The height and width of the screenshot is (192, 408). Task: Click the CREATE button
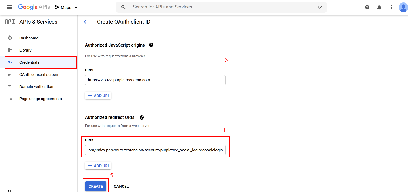click(x=96, y=186)
